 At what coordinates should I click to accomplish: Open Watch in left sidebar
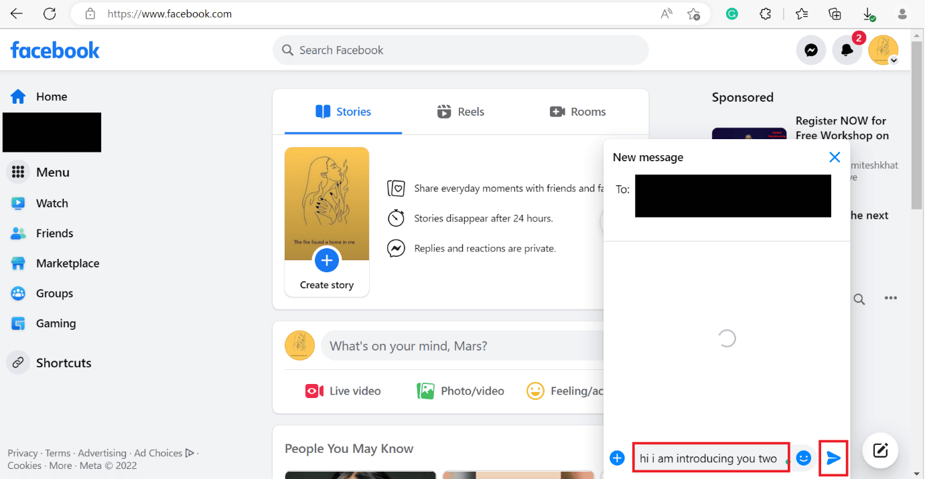pyautogui.click(x=39, y=203)
